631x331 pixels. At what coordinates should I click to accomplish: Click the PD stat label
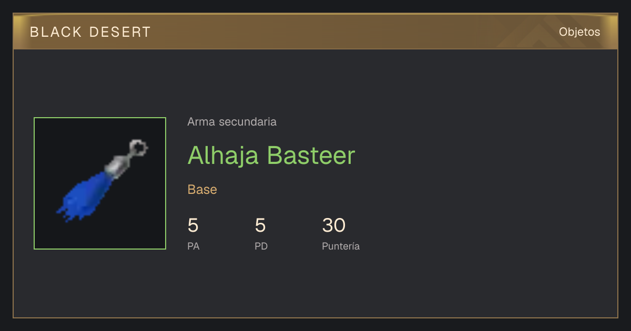(261, 246)
